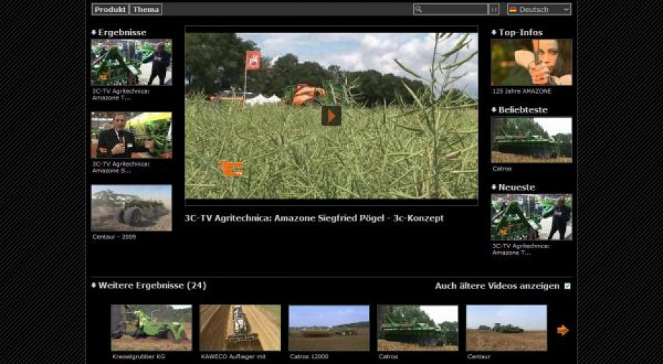Collapse the Neueste section arrow
Viewport: 663px width, 364px height.
494,187
